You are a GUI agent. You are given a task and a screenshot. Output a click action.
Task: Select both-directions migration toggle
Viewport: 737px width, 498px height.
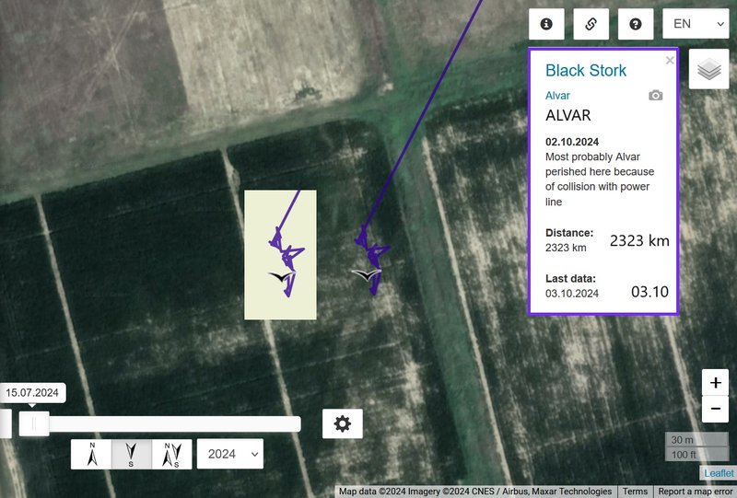[171, 455]
